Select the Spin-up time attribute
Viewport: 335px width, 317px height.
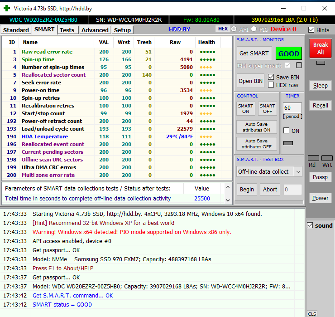[117, 59]
